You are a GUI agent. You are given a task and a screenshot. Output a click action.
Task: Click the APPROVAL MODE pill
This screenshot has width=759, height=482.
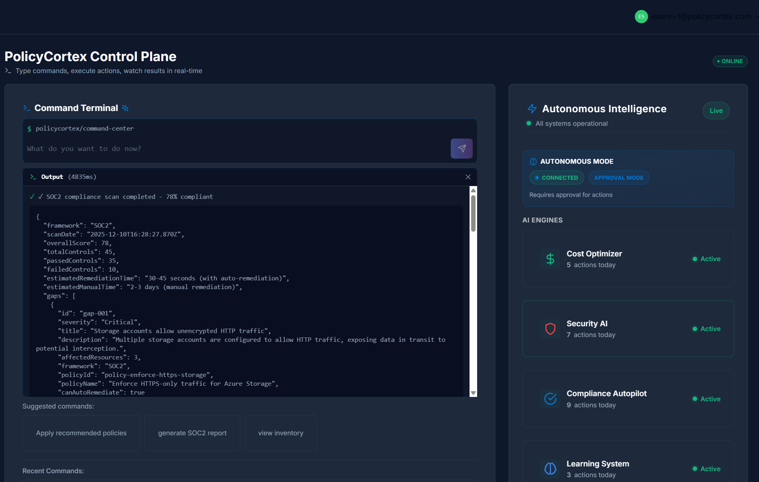coord(619,178)
